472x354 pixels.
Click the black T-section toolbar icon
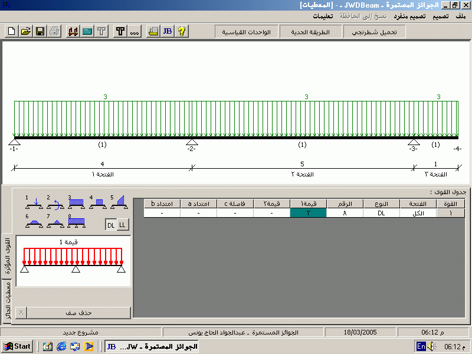click(119, 31)
